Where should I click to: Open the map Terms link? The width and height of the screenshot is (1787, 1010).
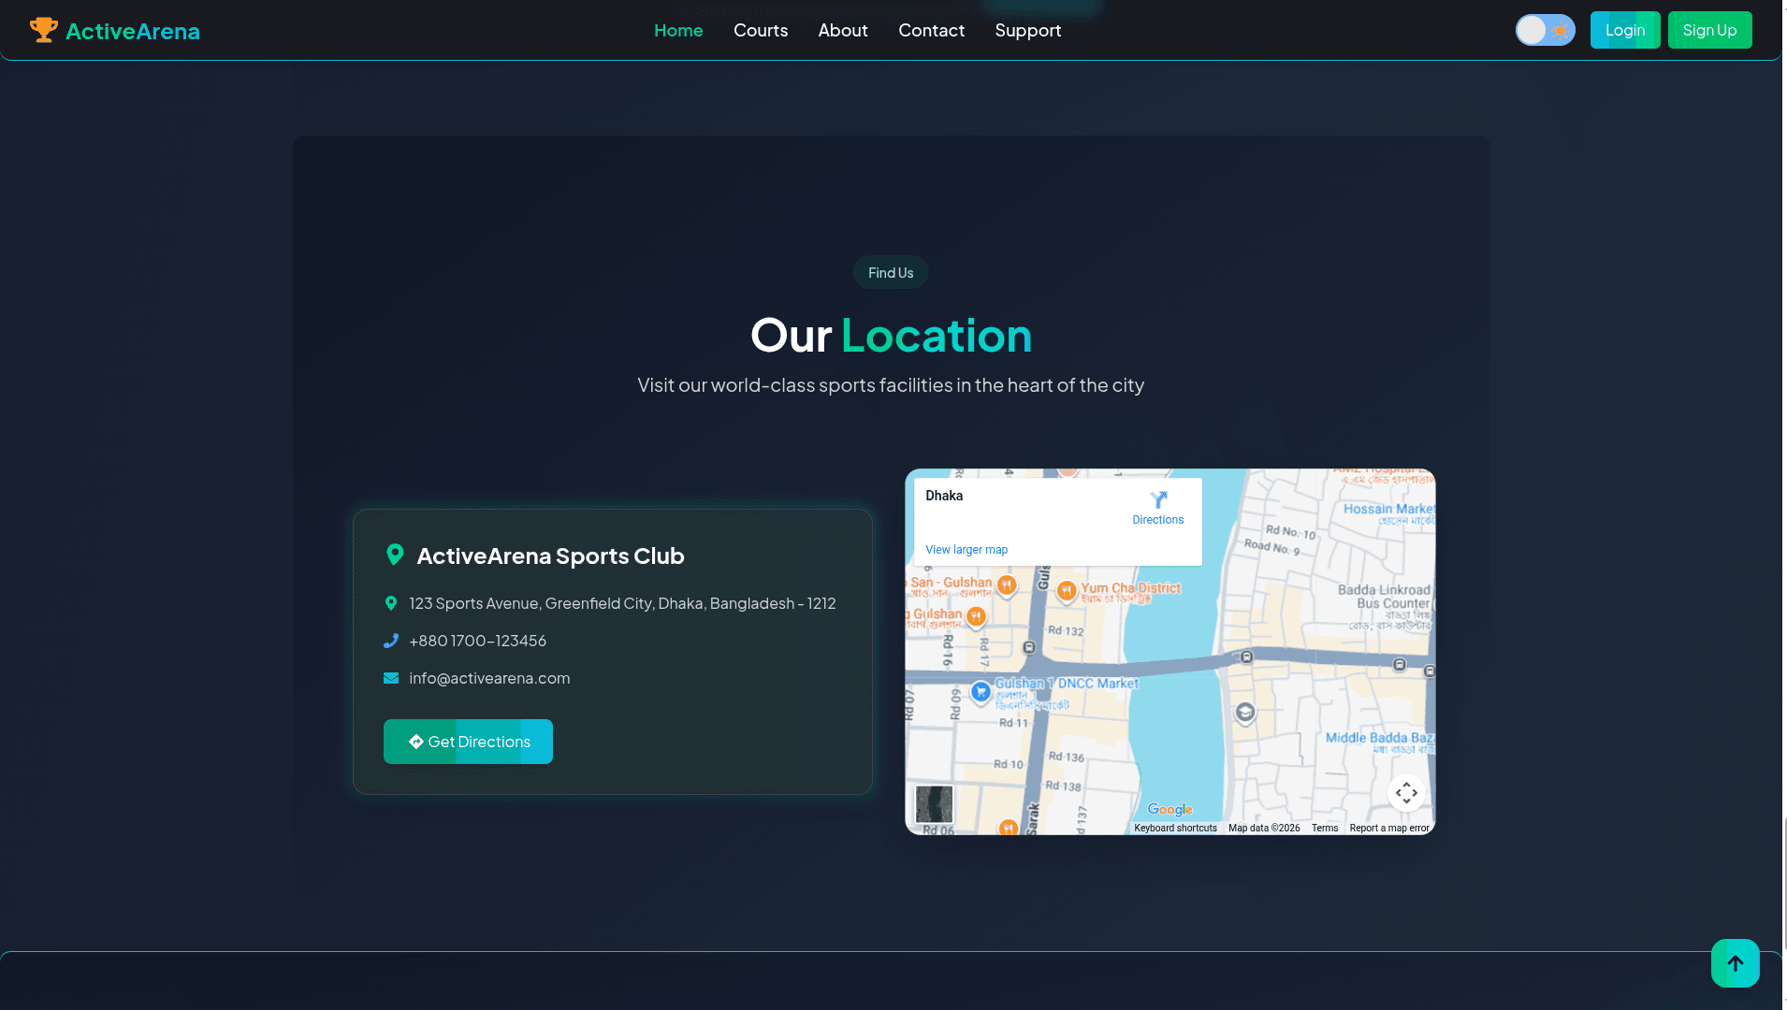click(1324, 829)
